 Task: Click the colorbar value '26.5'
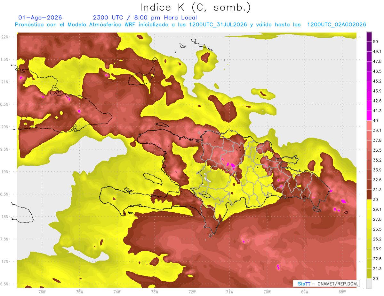click(378, 229)
